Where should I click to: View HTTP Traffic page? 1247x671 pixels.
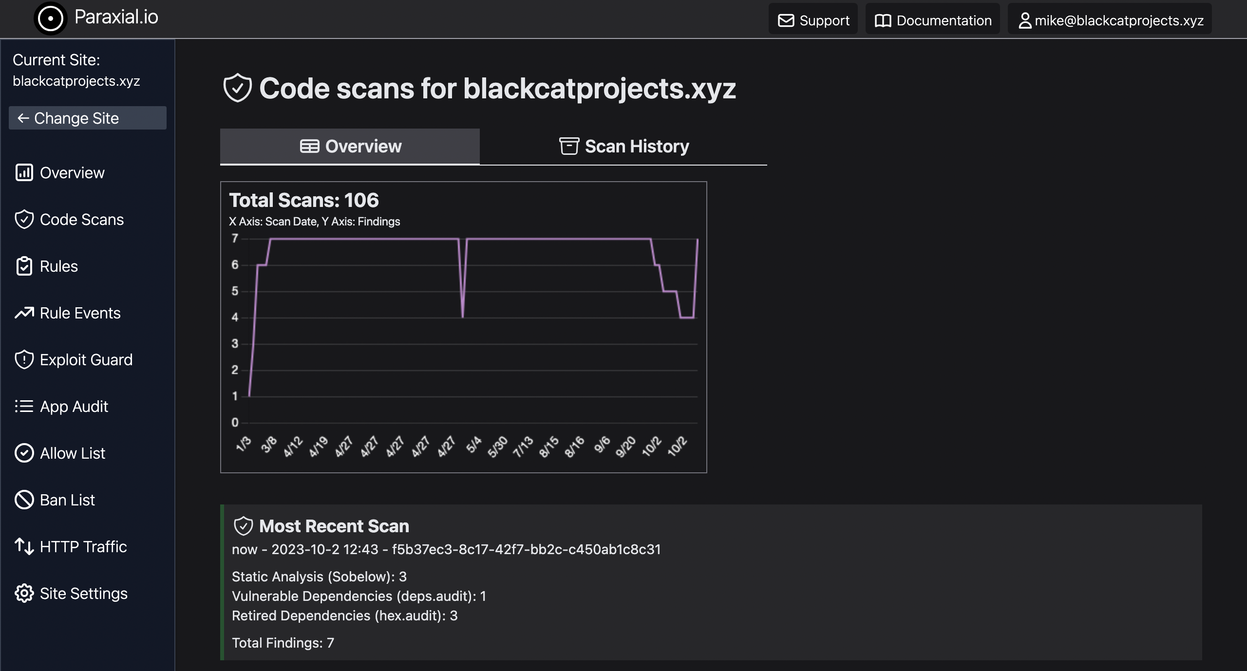pyautogui.click(x=71, y=546)
